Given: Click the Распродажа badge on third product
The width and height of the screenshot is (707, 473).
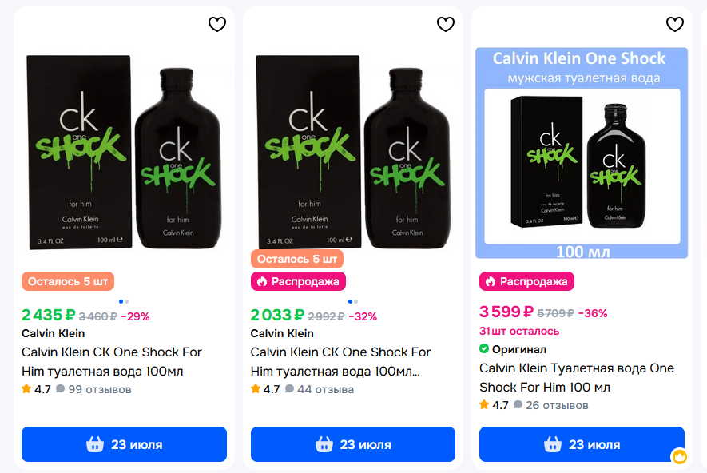Looking at the screenshot, I should 526,281.
